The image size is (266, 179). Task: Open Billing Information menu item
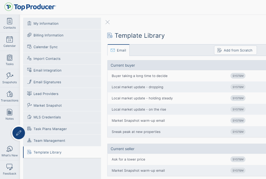coord(48,35)
